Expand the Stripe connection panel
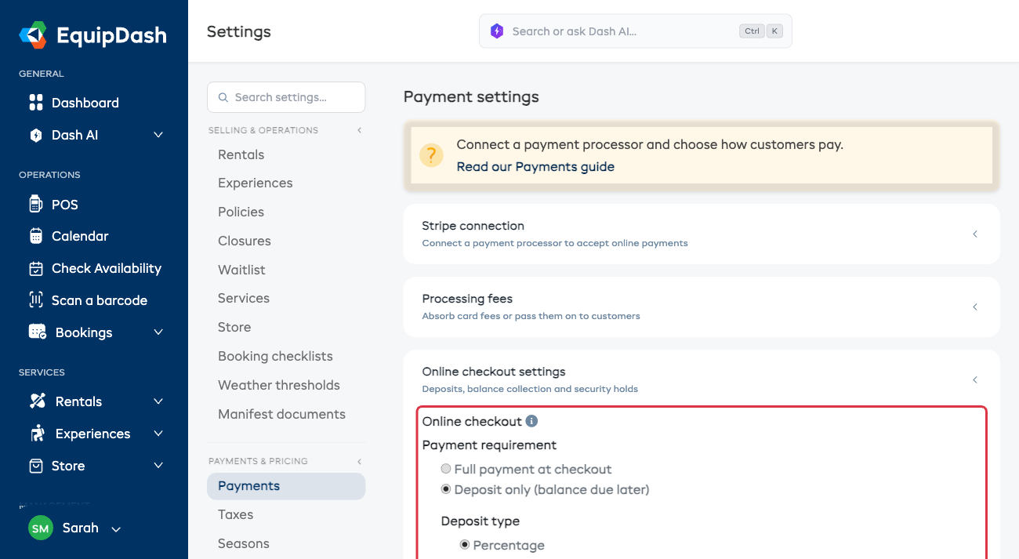Image resolution: width=1019 pixels, height=559 pixels. point(975,234)
